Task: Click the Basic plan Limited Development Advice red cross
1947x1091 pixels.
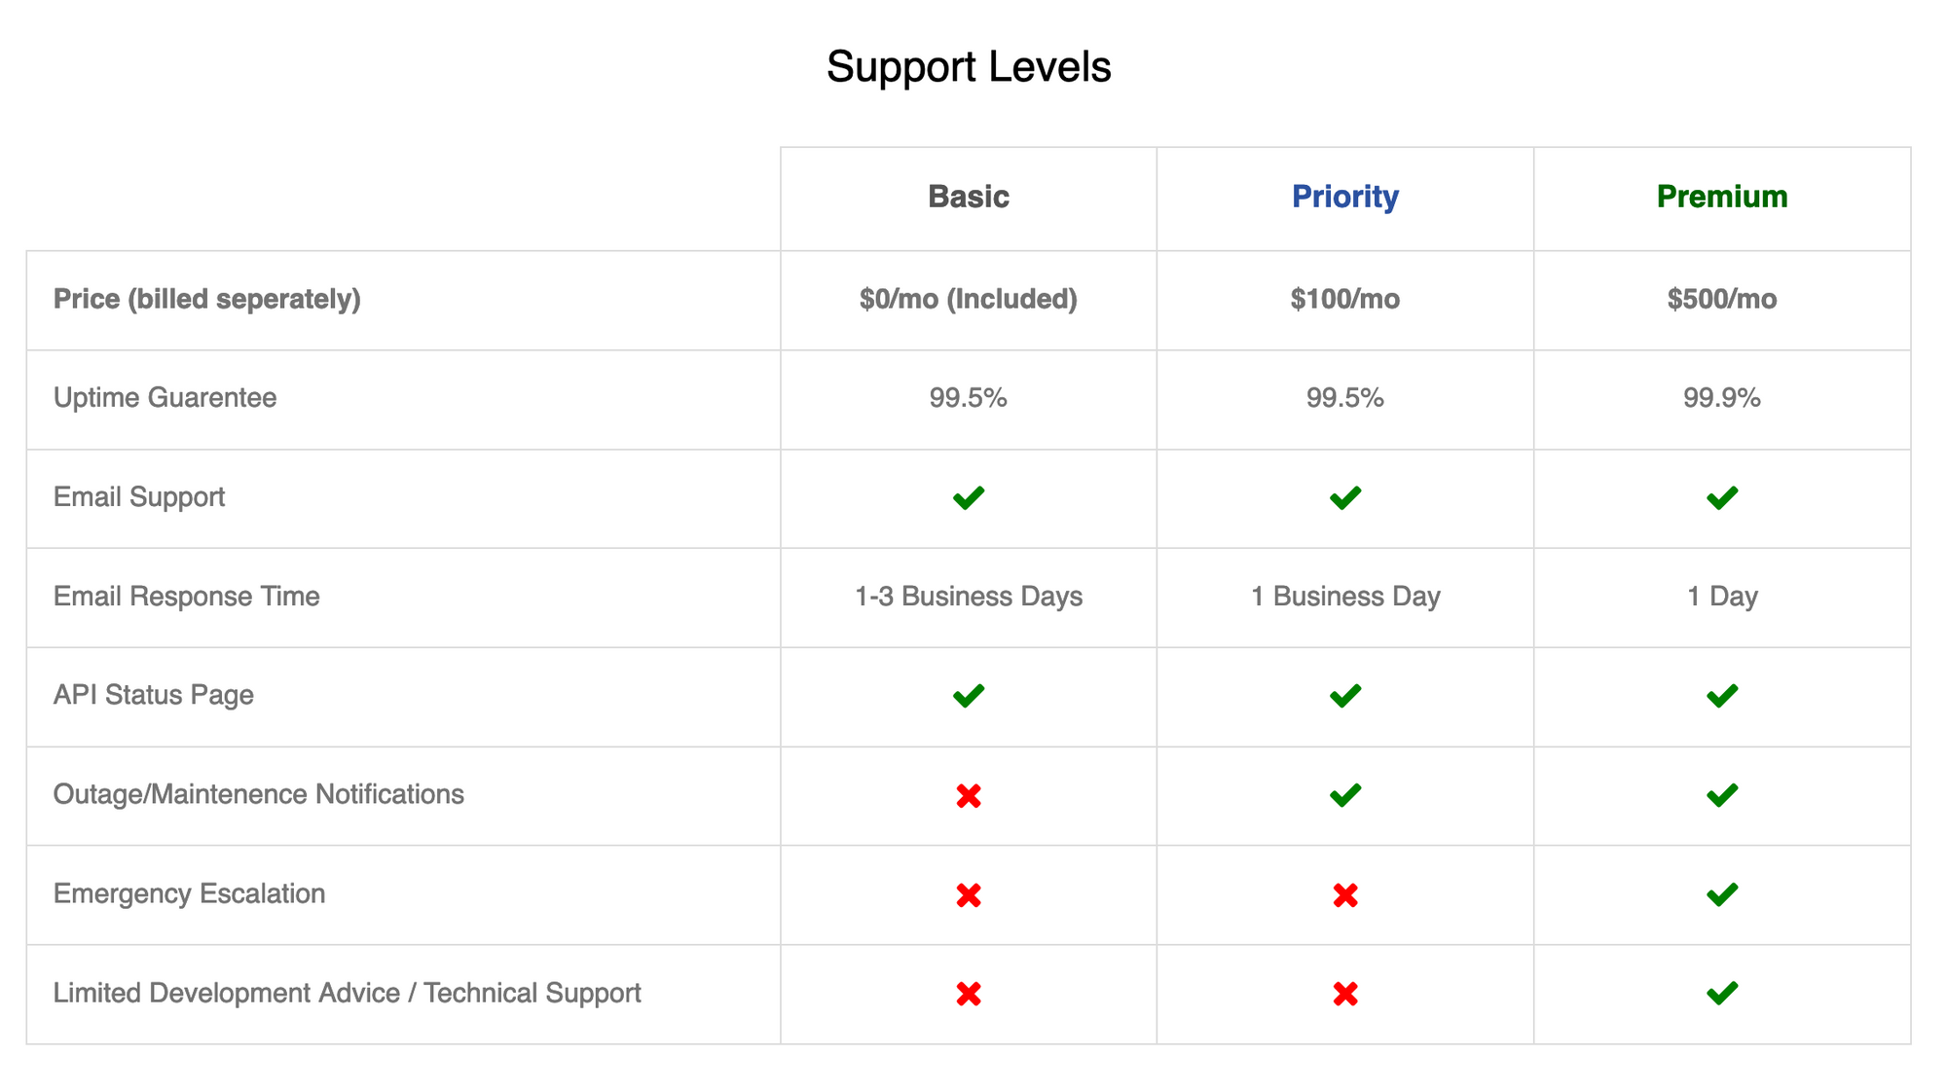Action: (x=969, y=994)
